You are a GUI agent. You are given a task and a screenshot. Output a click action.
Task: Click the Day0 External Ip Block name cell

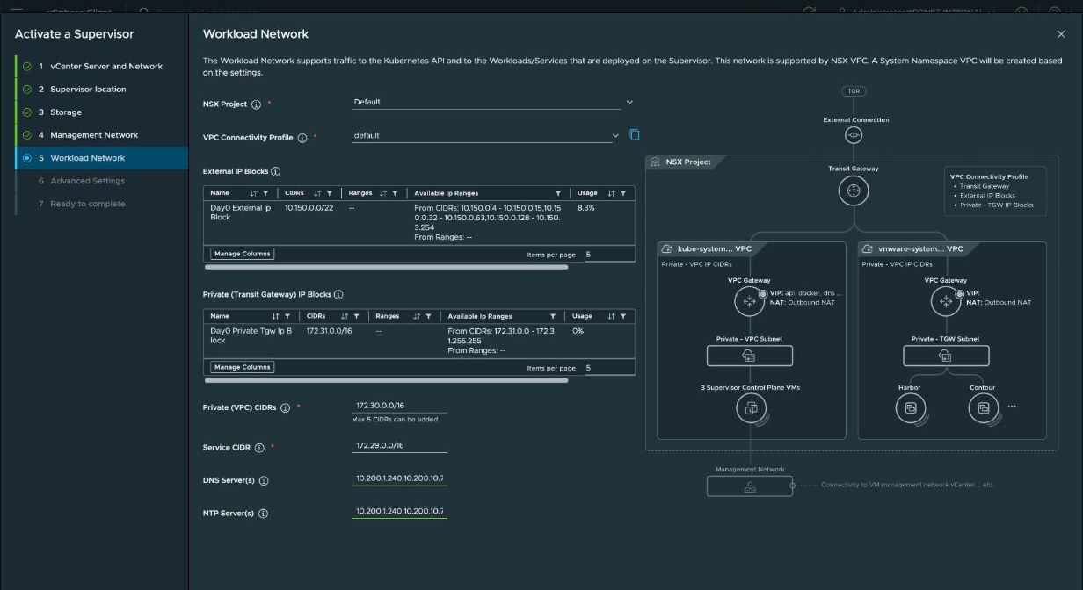tap(241, 212)
